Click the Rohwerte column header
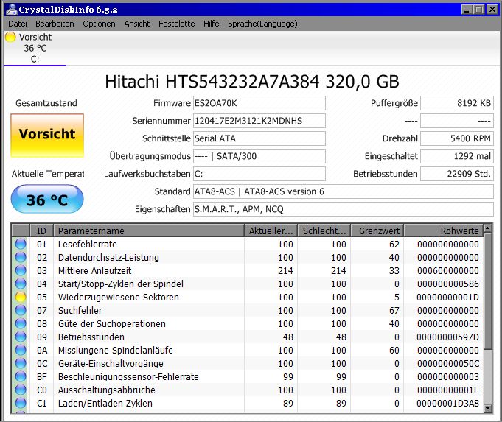Image resolution: width=502 pixels, height=422 pixels. [x=444, y=231]
